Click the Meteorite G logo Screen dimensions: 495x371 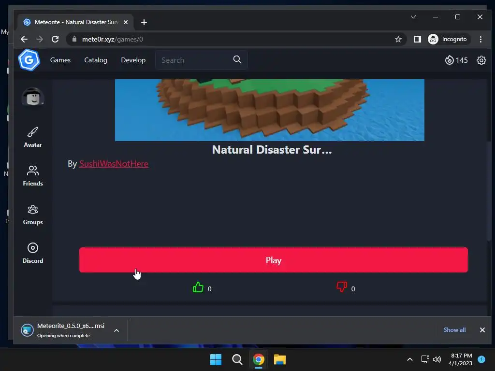tap(29, 60)
